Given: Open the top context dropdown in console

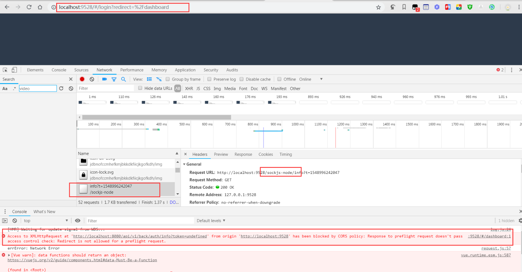Looking at the screenshot, I should pyautogui.click(x=46, y=220).
